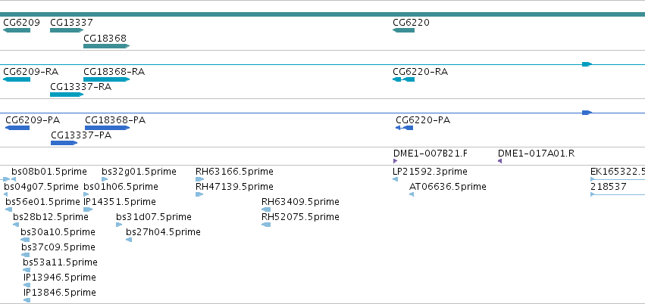Select the RH63166.5prime EST arrow
Image resolution: width=645 pixels, height=304 pixels.
click(x=199, y=179)
